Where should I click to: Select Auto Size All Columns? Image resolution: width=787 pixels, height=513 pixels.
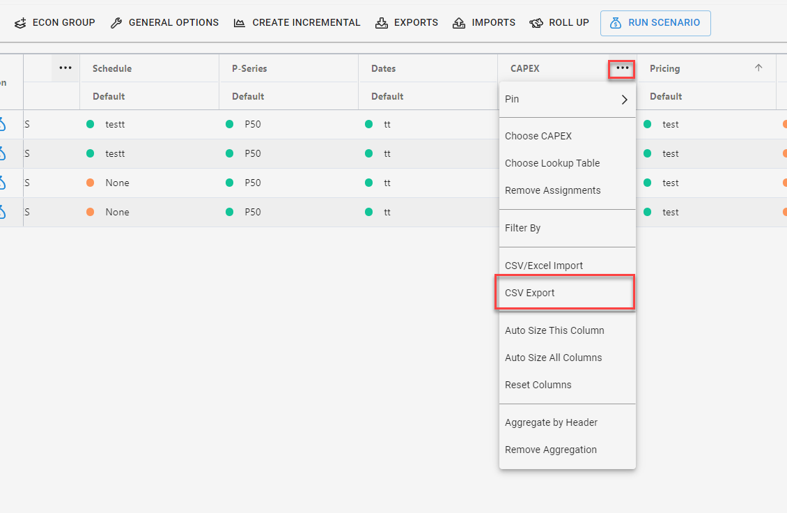(x=567, y=358)
